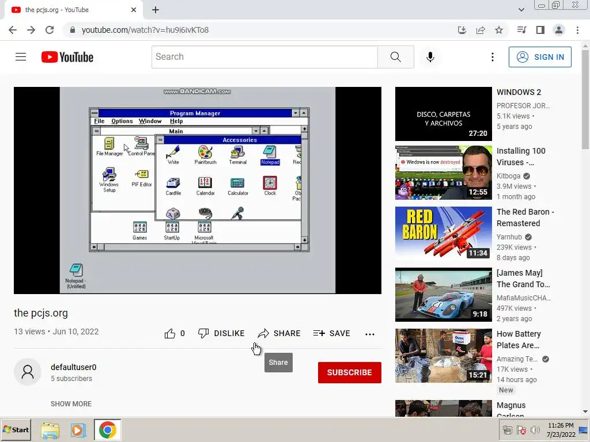Click the Chrome taskbar icon
590x442 pixels.
pyautogui.click(x=108, y=429)
